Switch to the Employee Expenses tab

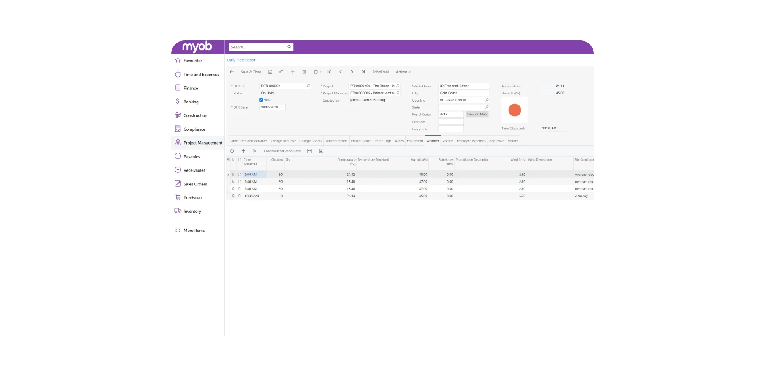click(471, 141)
